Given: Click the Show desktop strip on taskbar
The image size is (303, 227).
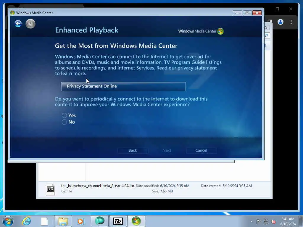Looking at the screenshot, I should 301,221.
